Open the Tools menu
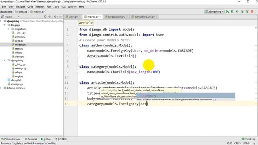This screenshot has width=258, height=145. point(56,7)
